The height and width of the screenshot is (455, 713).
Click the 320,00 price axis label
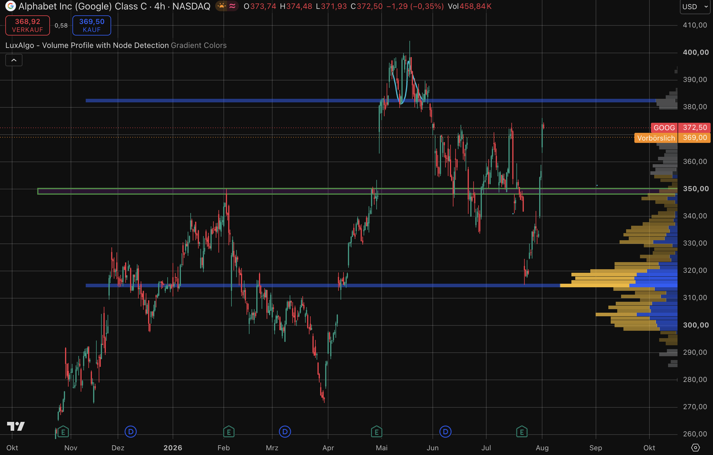695,271
